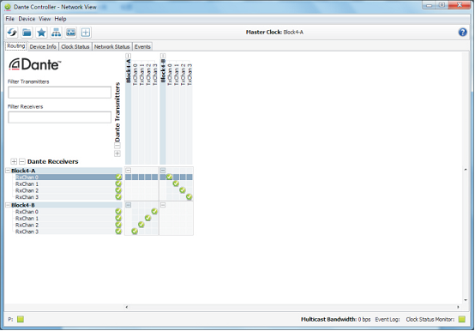Toggle subscription Block4-B RxChan 2 from Block4-A TxChan 1
475x331 pixels.
coord(141,225)
